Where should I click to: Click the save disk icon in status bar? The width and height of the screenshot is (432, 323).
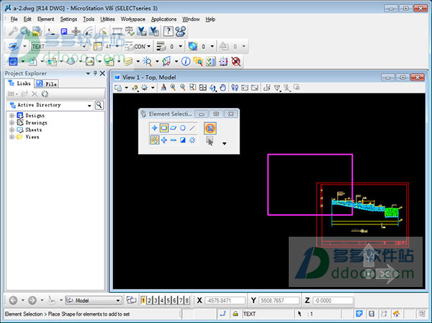(372, 314)
